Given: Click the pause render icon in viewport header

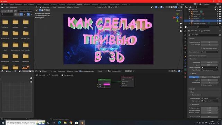Looking at the screenshot, I should click(181, 7).
